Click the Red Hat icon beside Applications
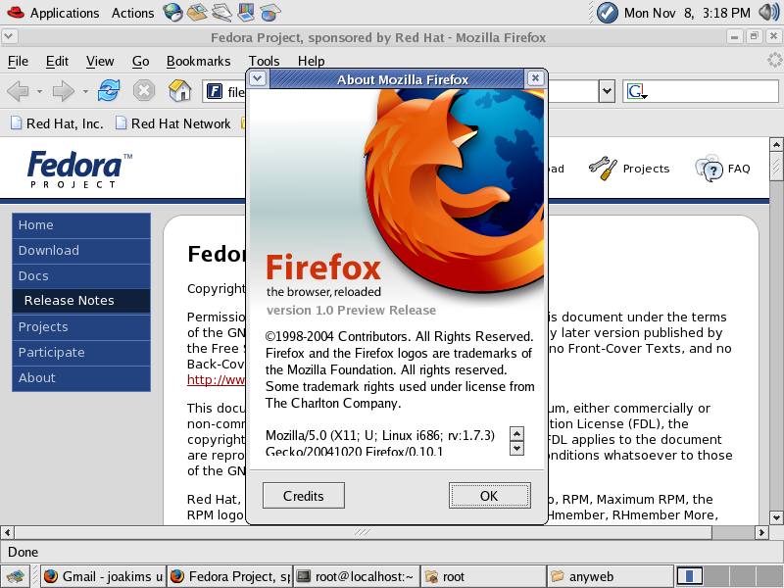 coord(14,13)
